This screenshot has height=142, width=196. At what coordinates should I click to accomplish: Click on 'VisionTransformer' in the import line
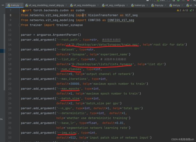(103, 15)
